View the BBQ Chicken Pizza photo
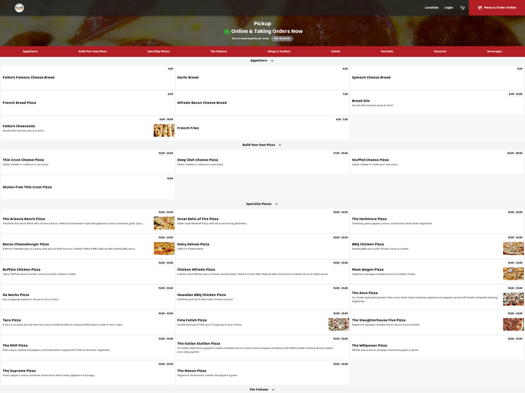Viewport: 525px width, 393px height. pyautogui.click(x=513, y=248)
